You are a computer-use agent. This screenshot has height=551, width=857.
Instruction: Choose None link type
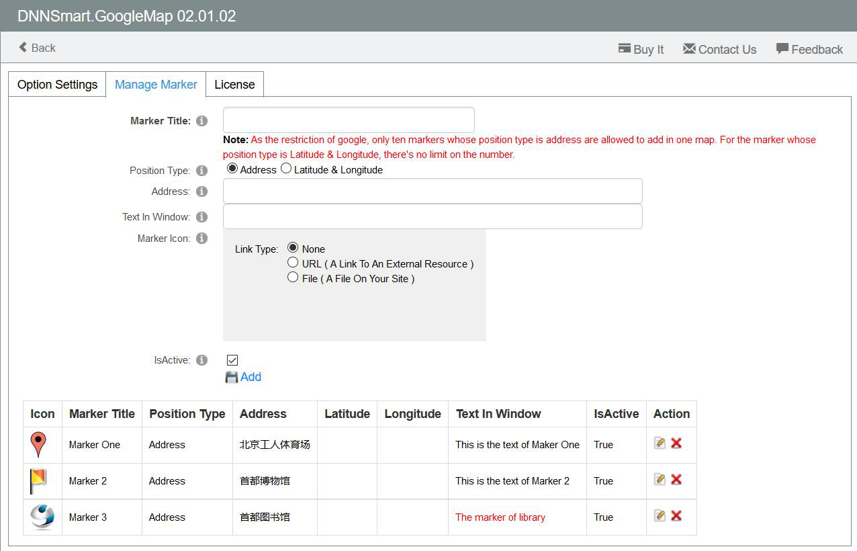(293, 247)
